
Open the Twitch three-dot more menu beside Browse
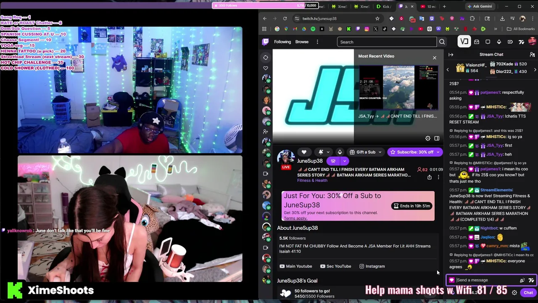pos(317,42)
